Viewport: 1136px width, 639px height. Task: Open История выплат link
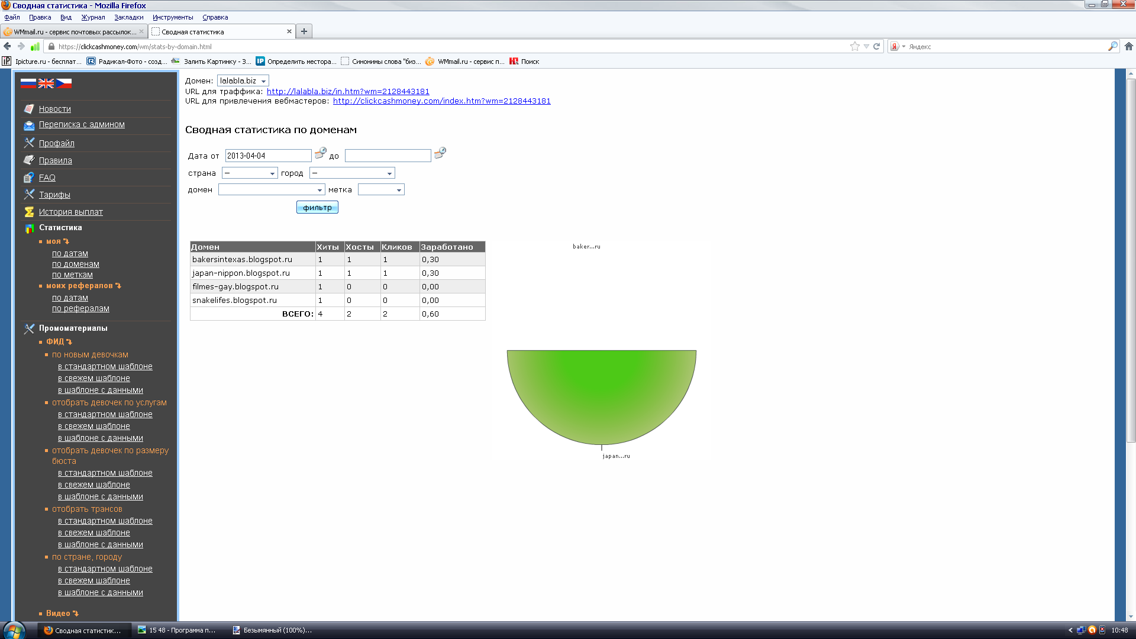tap(71, 212)
